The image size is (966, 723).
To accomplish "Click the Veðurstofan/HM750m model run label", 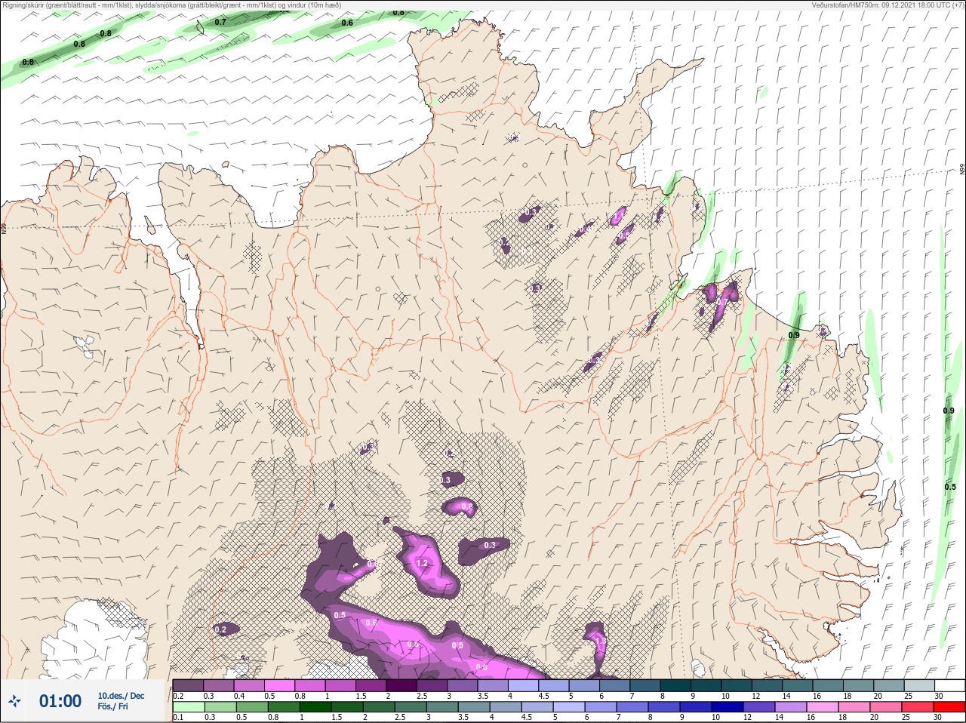I will pos(888,5).
